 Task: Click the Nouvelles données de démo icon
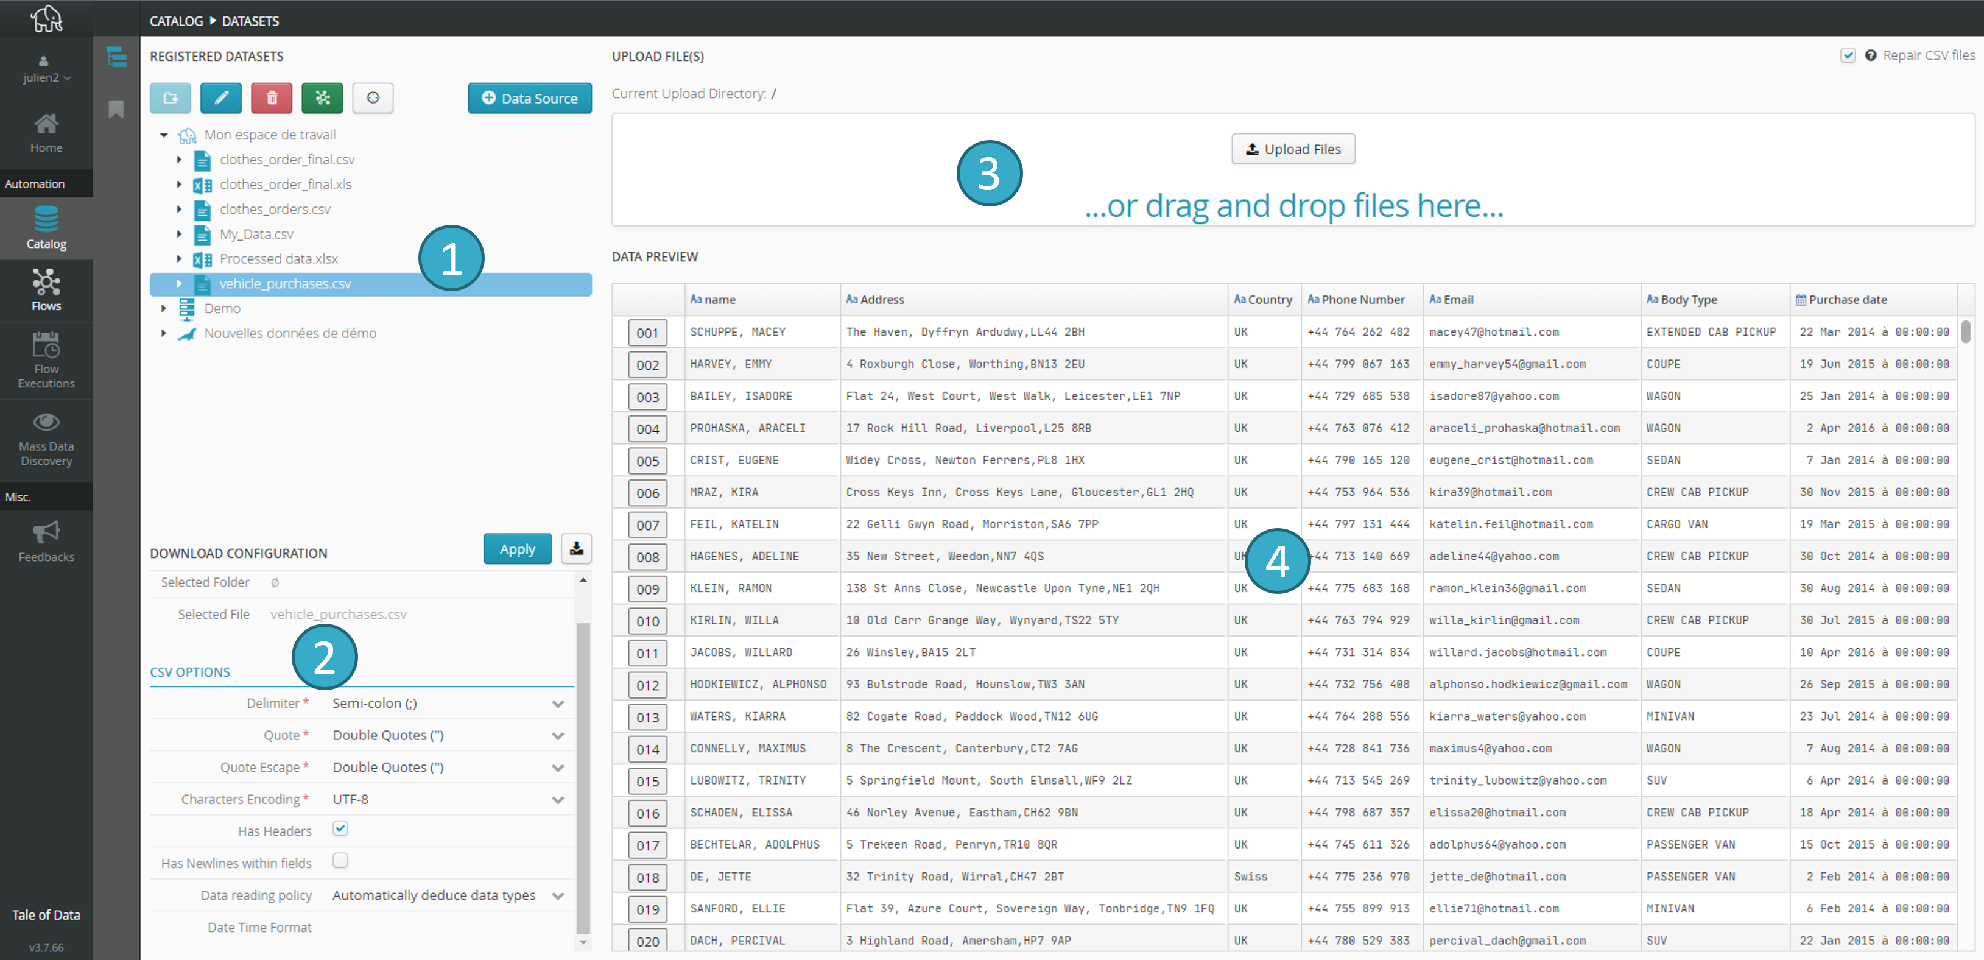point(186,334)
